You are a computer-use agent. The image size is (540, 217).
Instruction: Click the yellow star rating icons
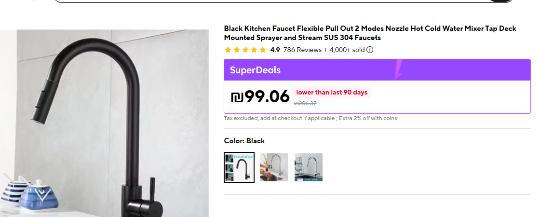point(245,50)
